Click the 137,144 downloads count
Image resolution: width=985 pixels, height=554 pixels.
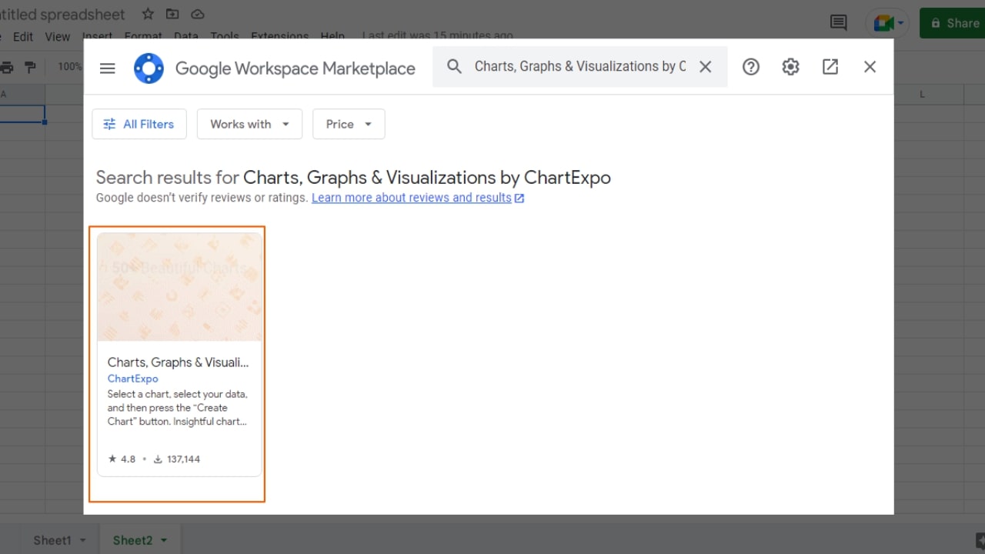coord(176,459)
